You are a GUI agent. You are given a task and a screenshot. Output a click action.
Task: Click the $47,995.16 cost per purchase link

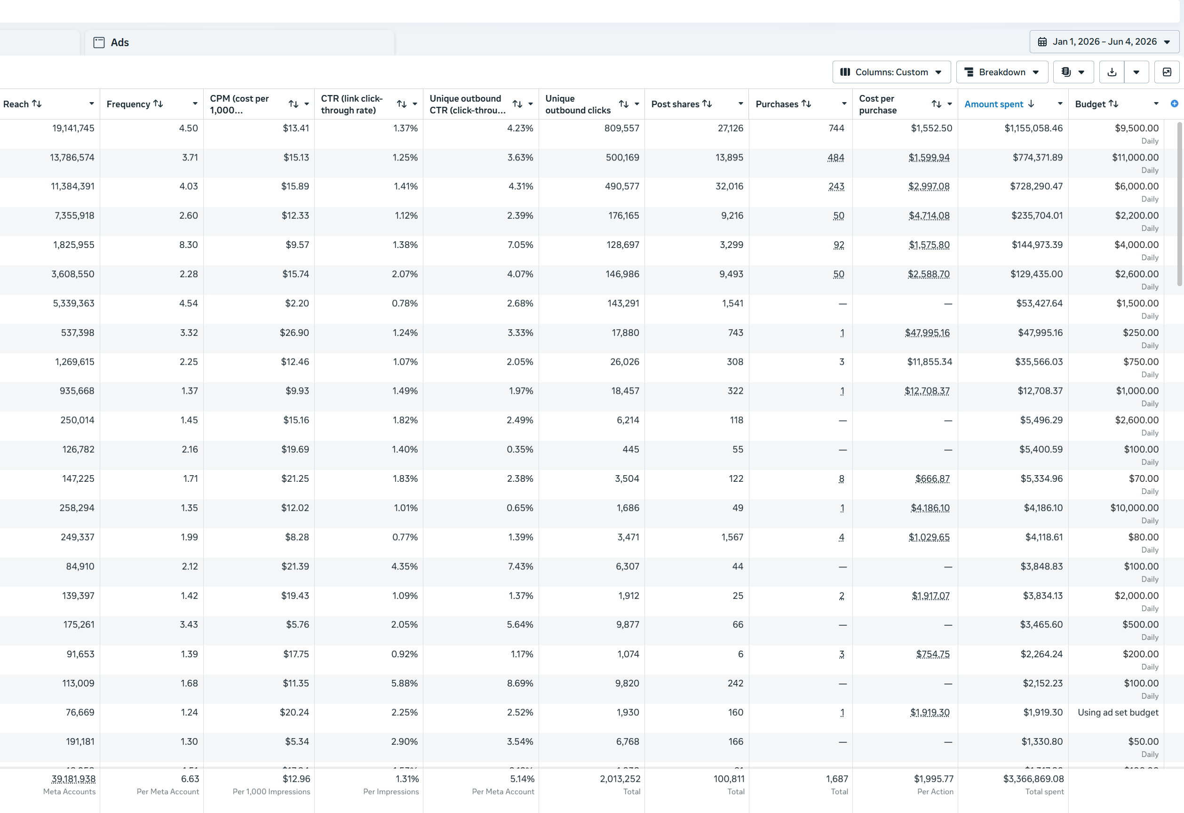[927, 332]
